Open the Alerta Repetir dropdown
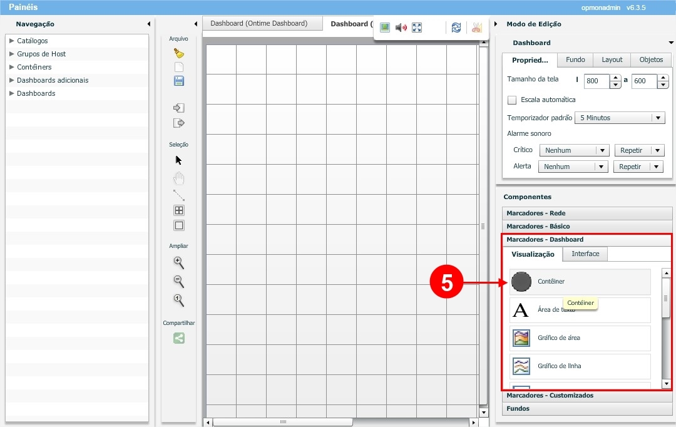The width and height of the screenshot is (676, 427). tap(638, 167)
